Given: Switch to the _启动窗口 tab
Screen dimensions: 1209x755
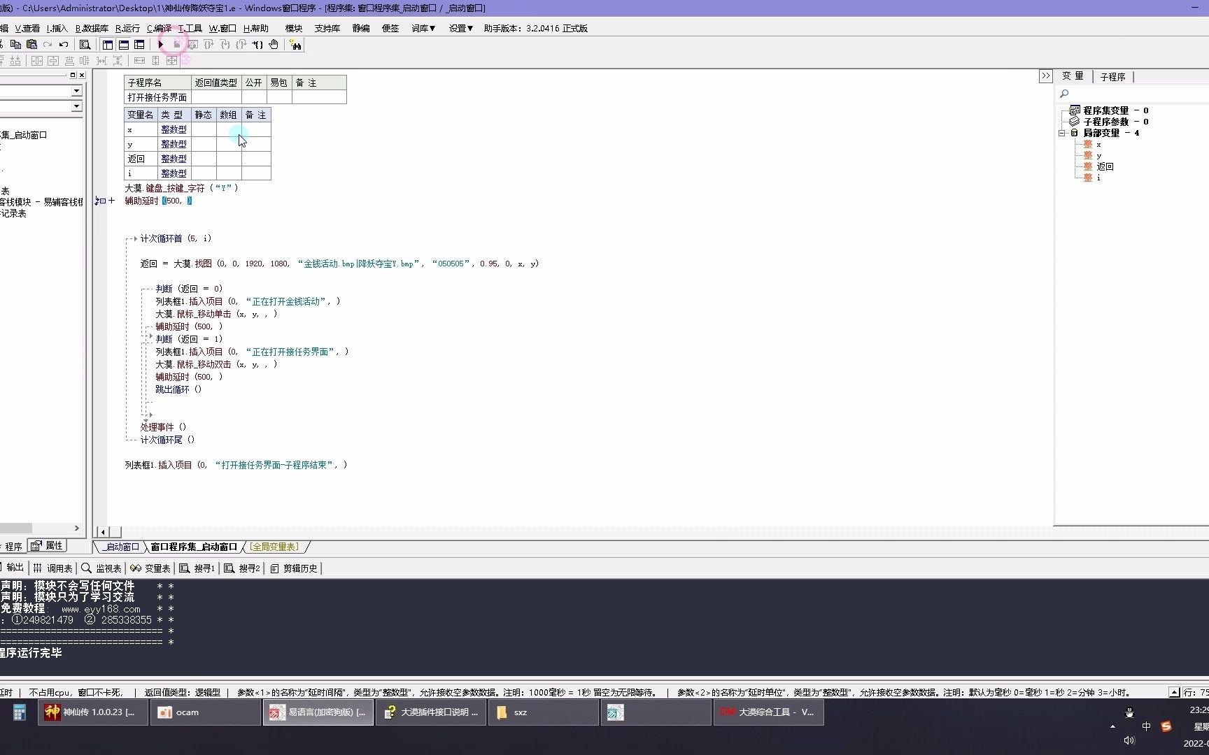Looking at the screenshot, I should pos(120,547).
